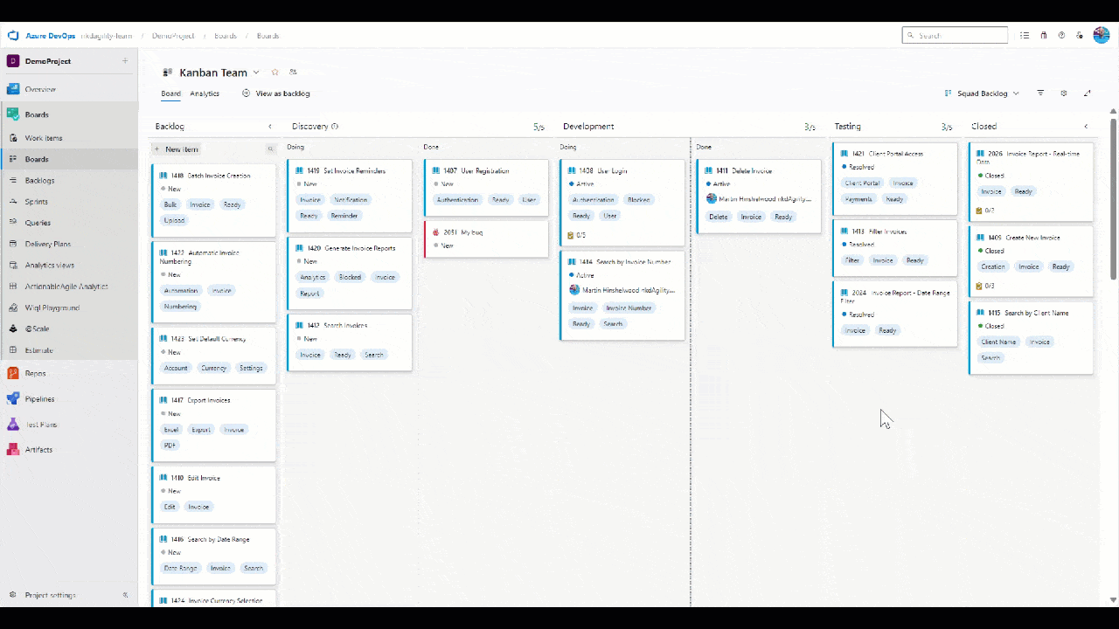This screenshot has height=629, width=1119.
Task: Click the board vertical scrollbar
Action: pyautogui.click(x=1113, y=201)
